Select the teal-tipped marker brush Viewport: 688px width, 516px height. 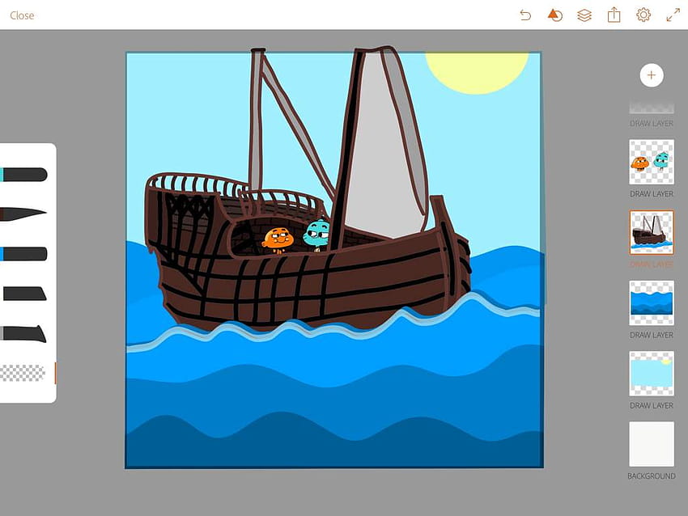click(x=23, y=174)
